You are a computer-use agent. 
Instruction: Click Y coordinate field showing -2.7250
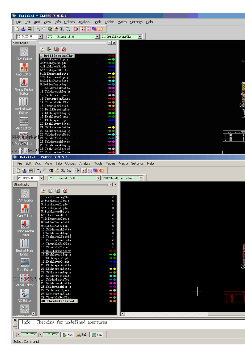click(x=51, y=334)
